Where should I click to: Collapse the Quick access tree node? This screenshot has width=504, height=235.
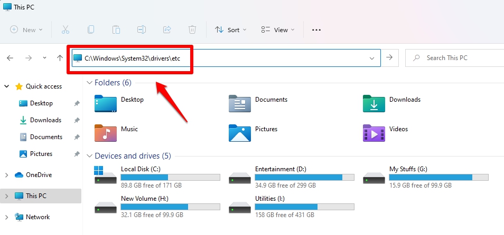tap(6, 86)
